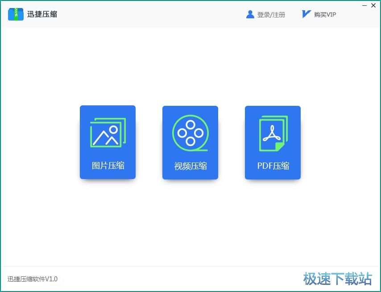381x292 pixels.
Task: Click the film reel icon for 视频压缩
Action: click(190, 133)
